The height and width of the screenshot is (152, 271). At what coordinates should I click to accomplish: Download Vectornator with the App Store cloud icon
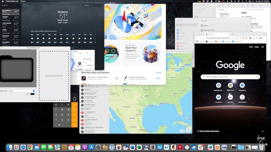click(117, 78)
